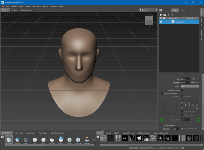Click the New Layer icon
204x150 pixels.
tap(161, 15)
